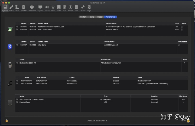Viewport: 195px width, 126px height.
Task: Select the PCI-Express type cell
Action: (105, 100)
